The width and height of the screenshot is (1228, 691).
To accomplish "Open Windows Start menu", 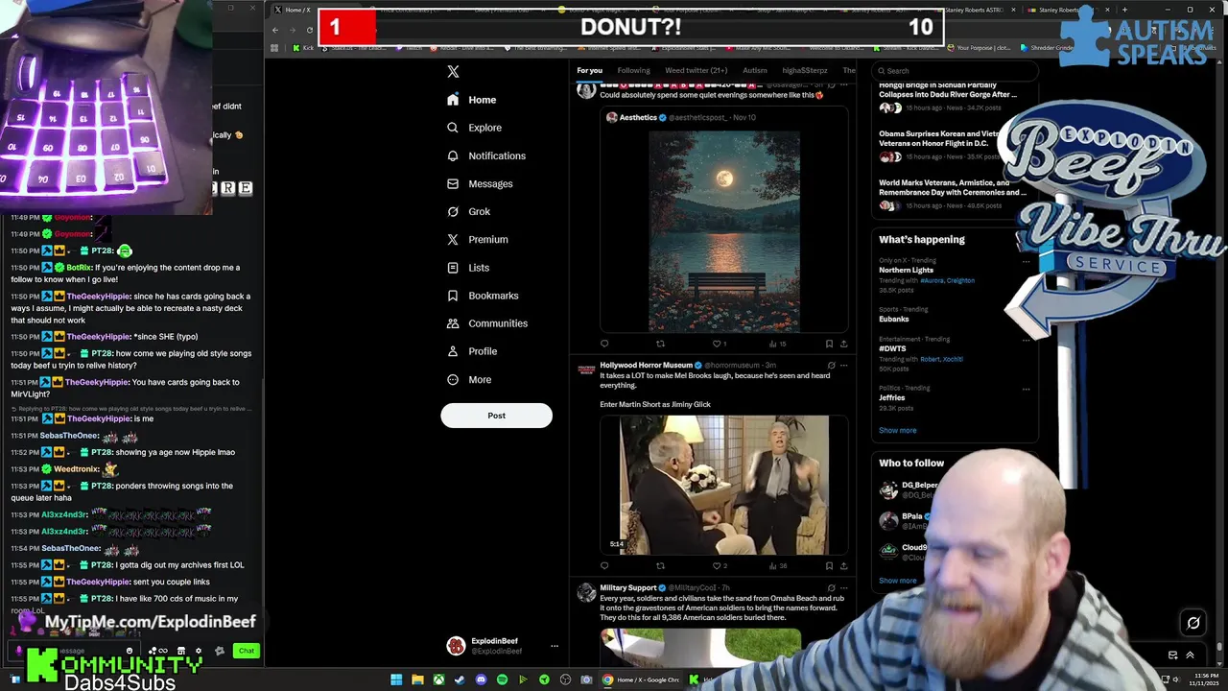I will pos(396,679).
